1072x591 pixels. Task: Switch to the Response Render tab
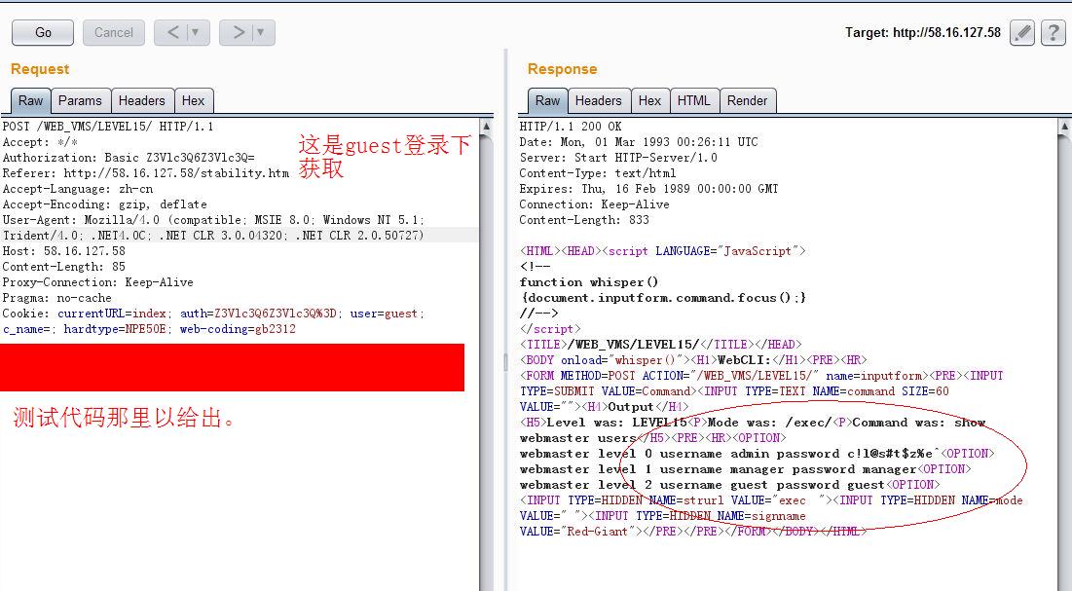(x=747, y=100)
